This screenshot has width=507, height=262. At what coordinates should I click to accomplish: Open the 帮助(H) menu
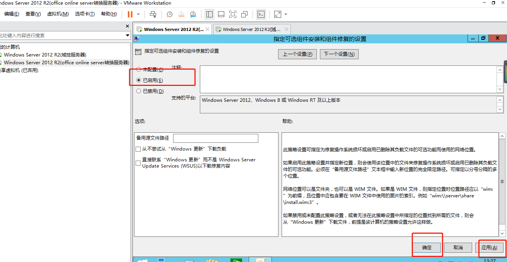(x=109, y=14)
